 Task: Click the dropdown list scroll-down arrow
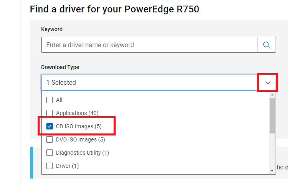pos(272,171)
